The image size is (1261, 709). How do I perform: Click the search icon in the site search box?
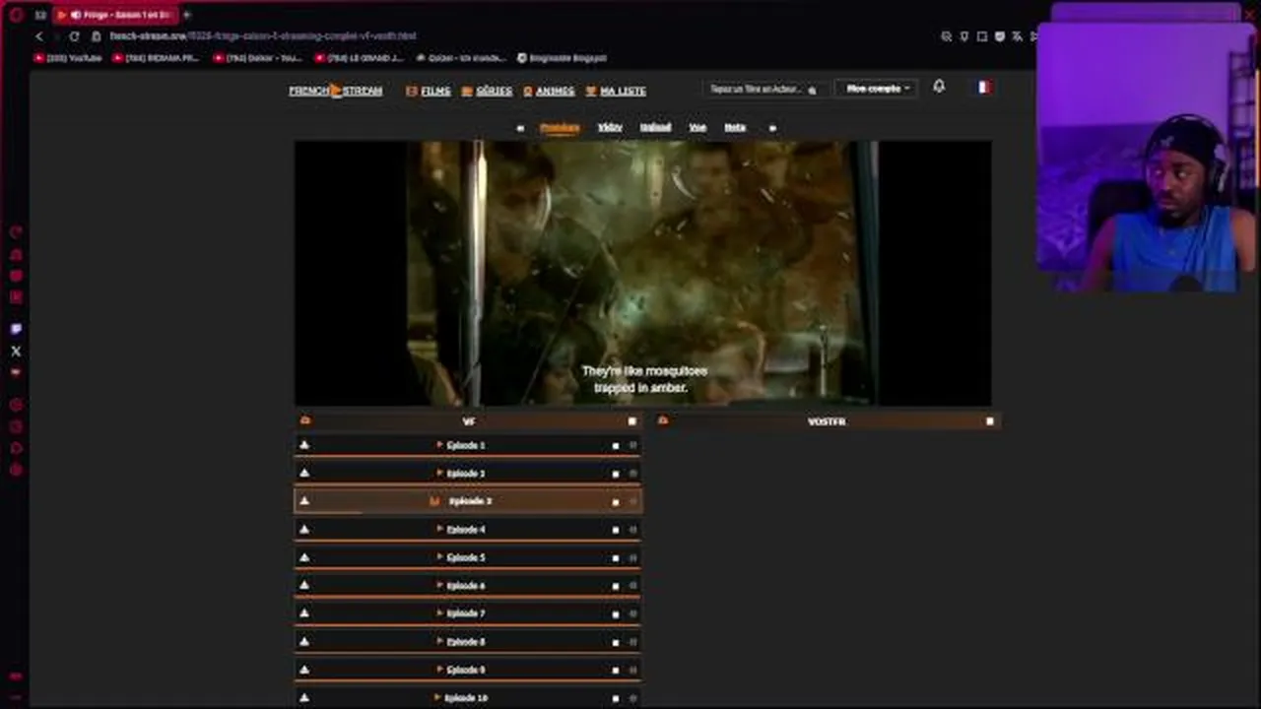pos(812,90)
